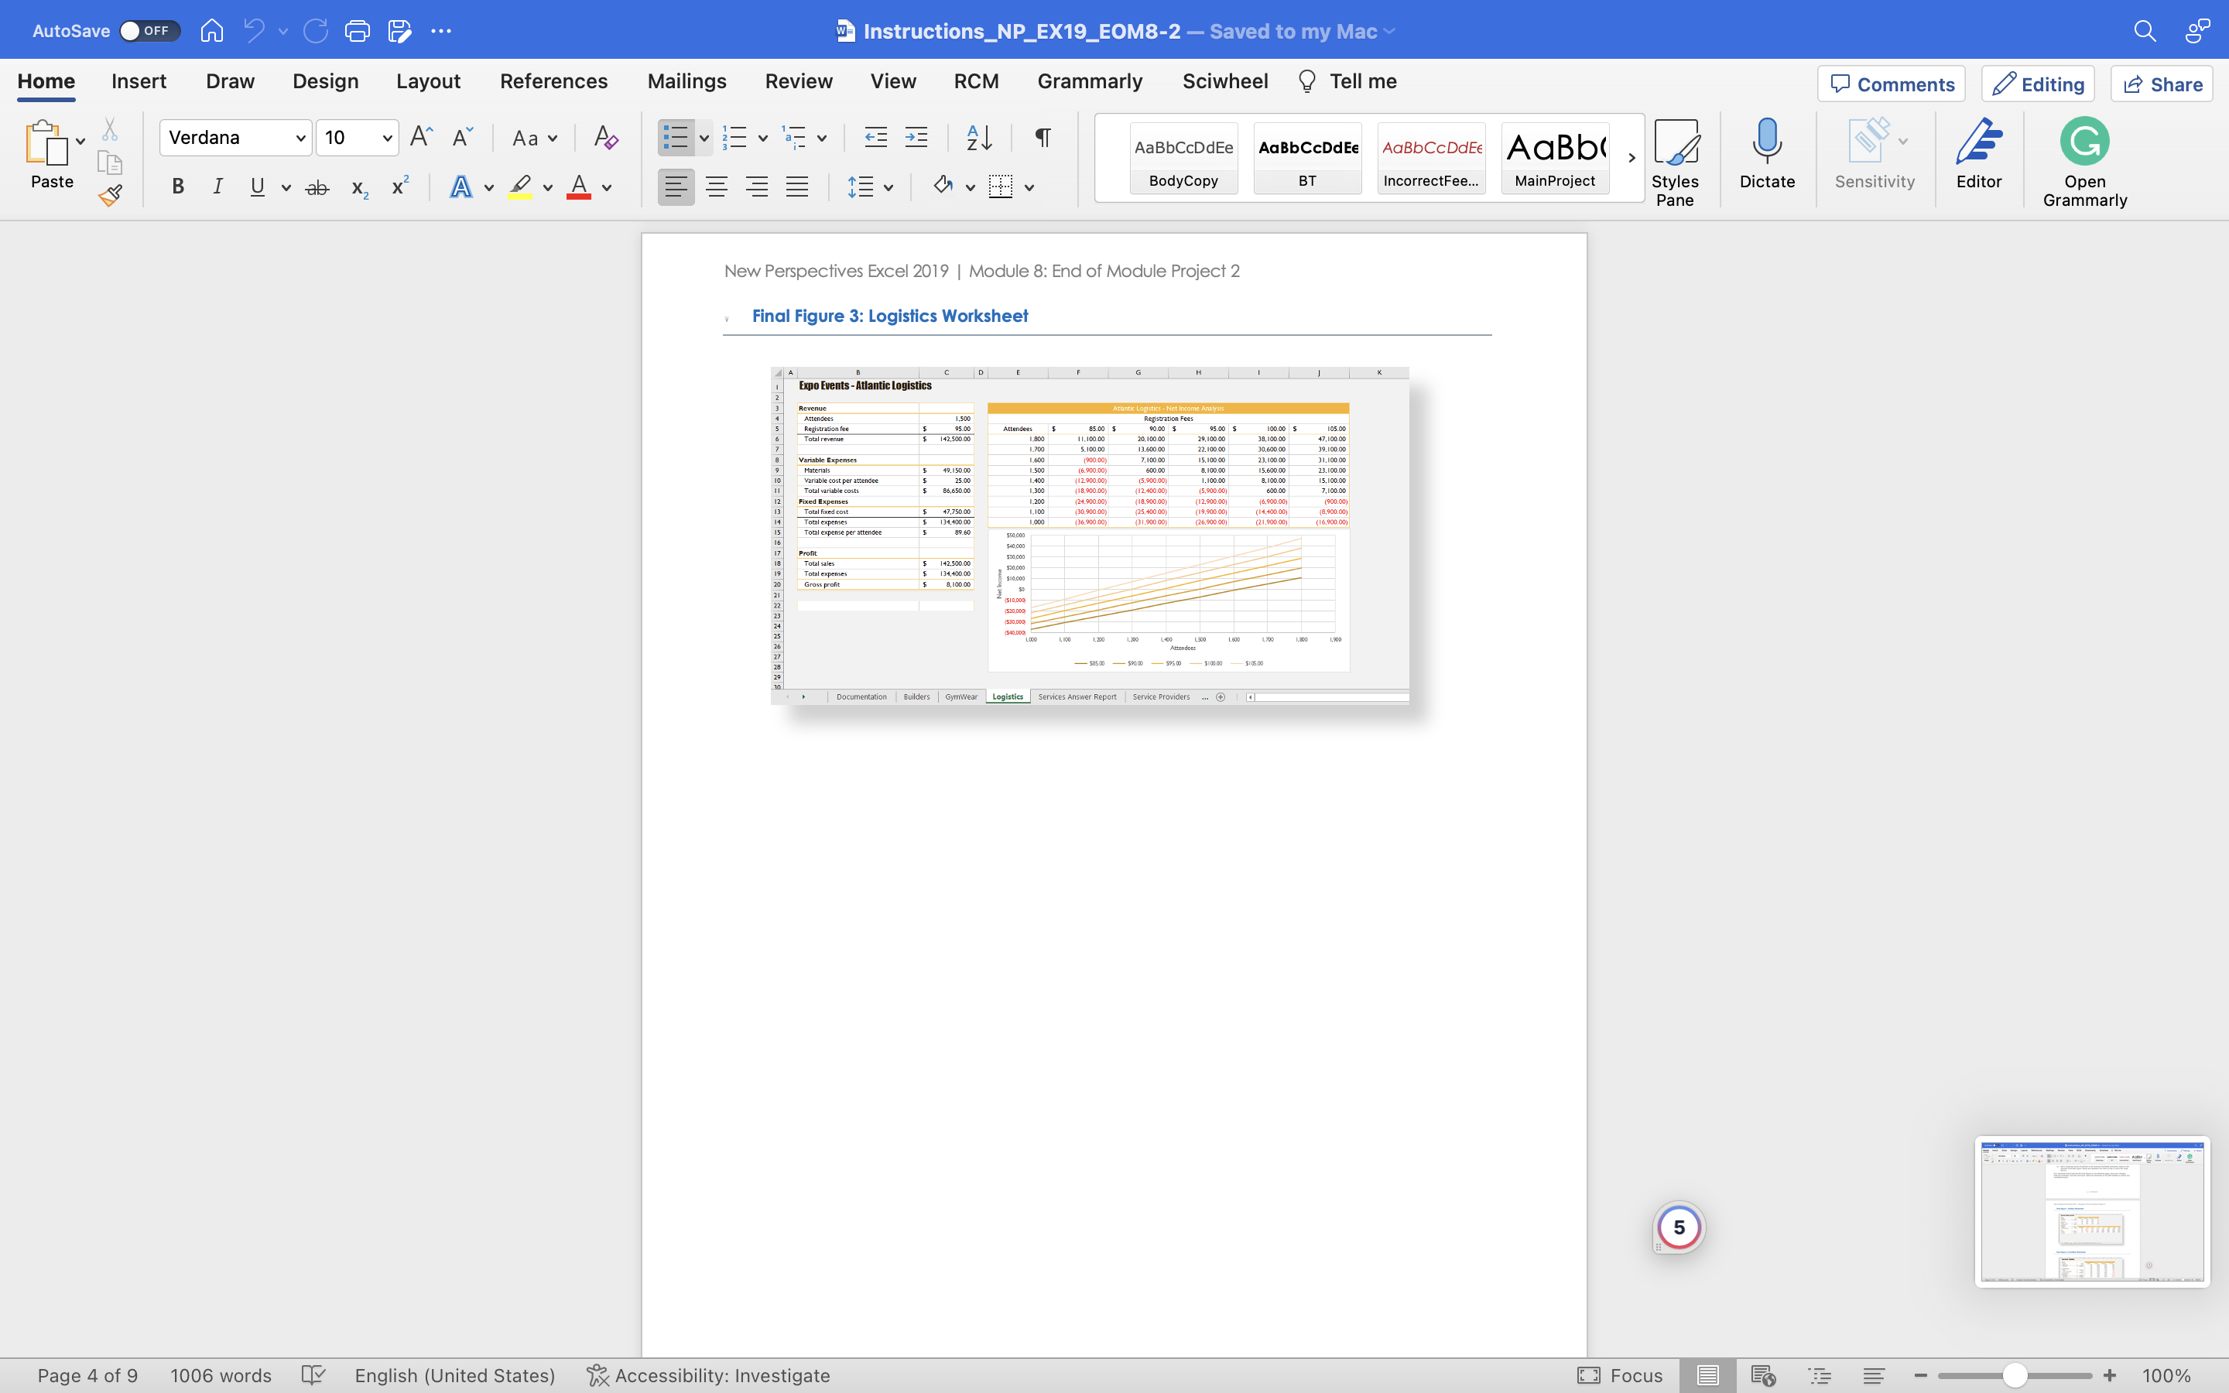Toggle show paragraph marks
The height and width of the screenshot is (1393, 2229).
pos(1043,139)
